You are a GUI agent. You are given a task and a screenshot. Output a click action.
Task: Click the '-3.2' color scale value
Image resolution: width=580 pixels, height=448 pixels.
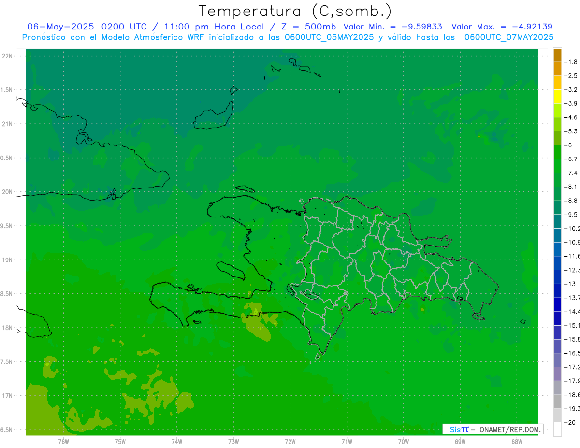pos(571,90)
